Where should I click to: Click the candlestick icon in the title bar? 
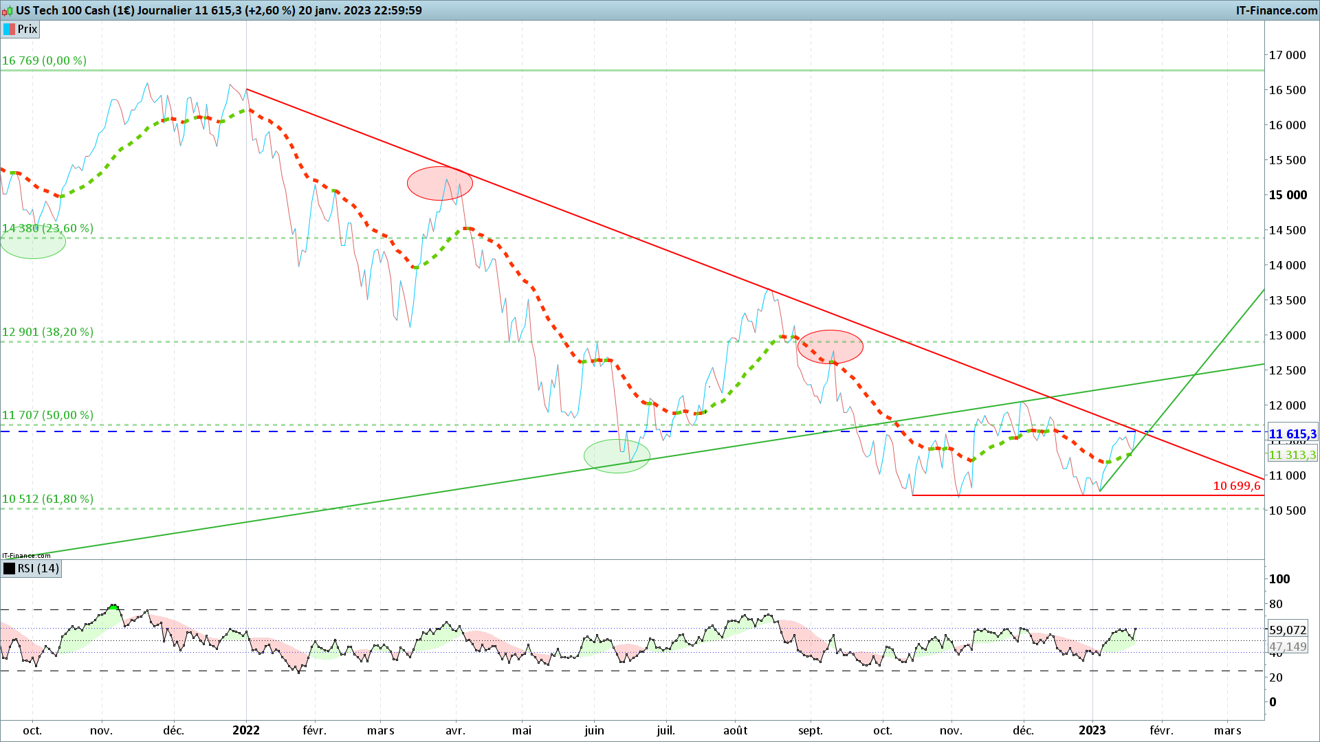click(8, 10)
